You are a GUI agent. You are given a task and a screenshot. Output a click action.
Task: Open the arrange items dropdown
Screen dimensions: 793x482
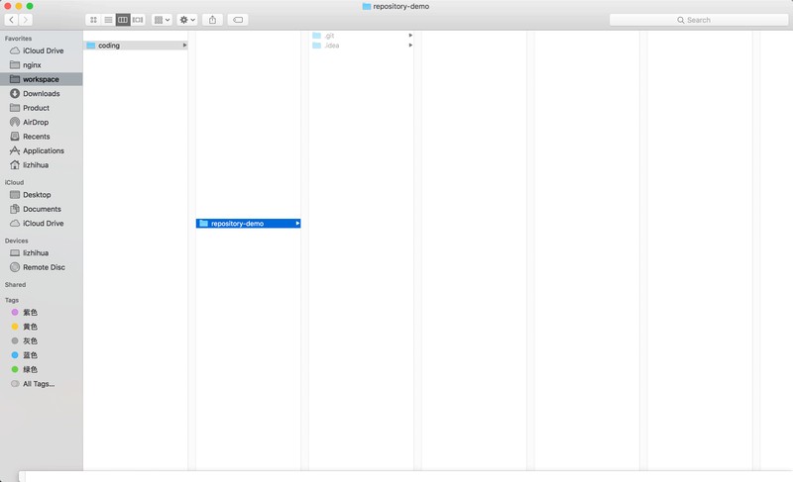(x=162, y=20)
